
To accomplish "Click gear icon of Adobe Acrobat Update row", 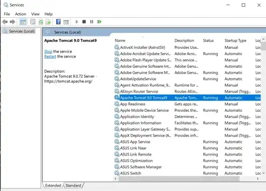I will click(x=117, y=54).
